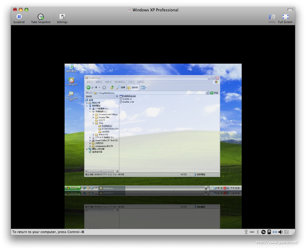Click the hard disk status icon
The image size is (306, 250).
point(269,232)
